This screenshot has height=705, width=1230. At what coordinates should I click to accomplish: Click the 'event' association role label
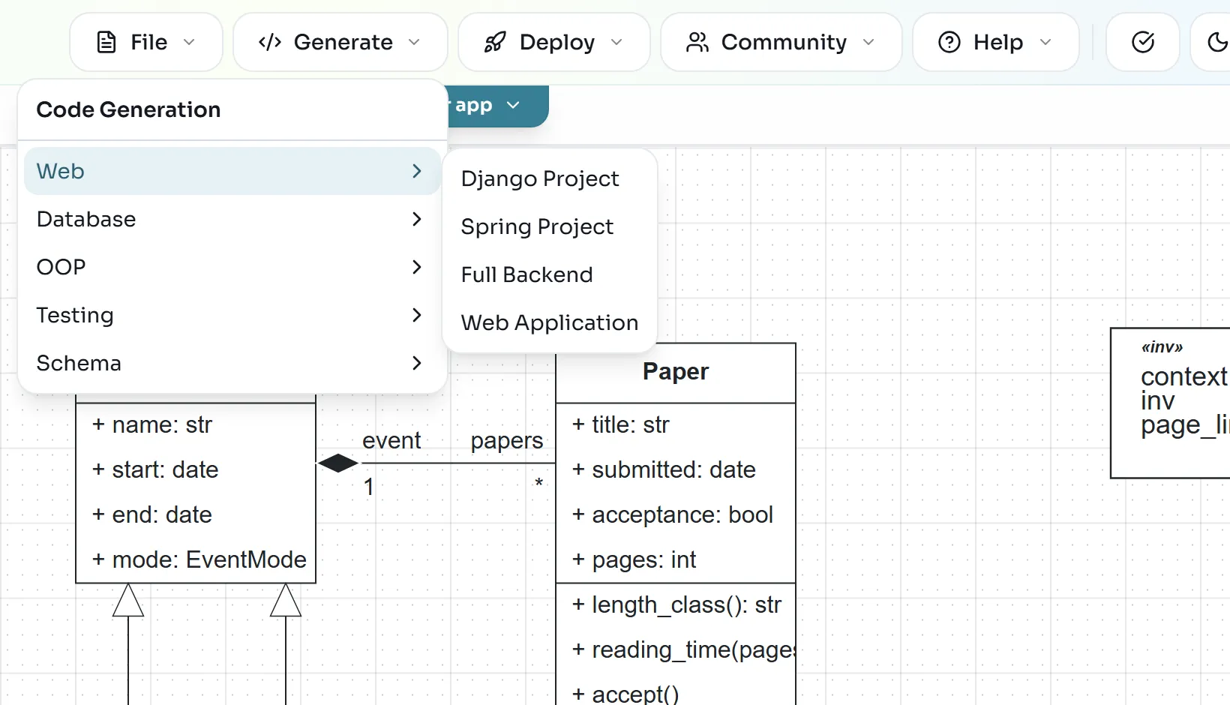391,440
